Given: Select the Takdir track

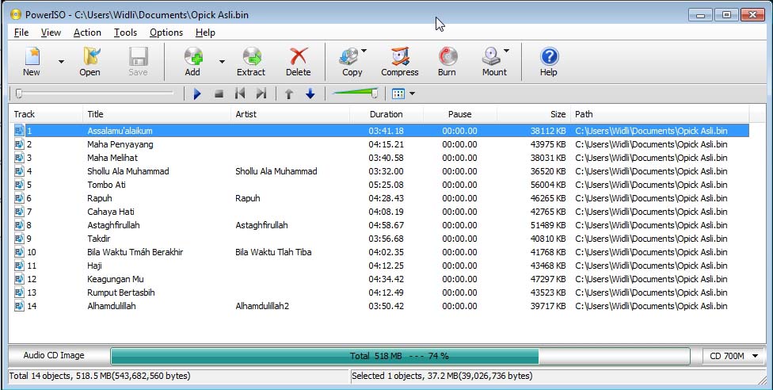Looking at the screenshot, I should (x=98, y=239).
